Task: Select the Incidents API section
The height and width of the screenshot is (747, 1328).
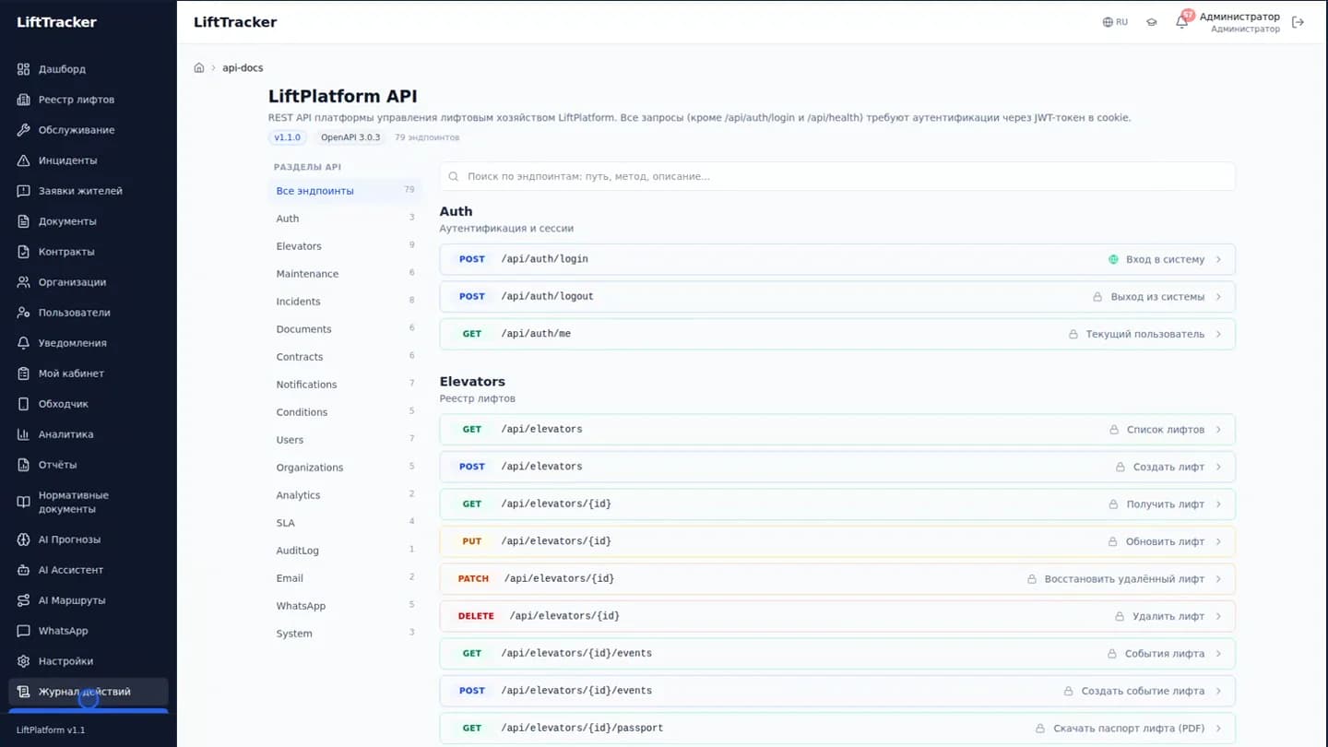Action: click(x=345, y=302)
